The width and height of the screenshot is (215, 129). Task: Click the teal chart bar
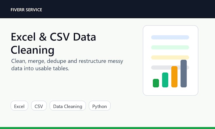pyautogui.click(x=165, y=80)
